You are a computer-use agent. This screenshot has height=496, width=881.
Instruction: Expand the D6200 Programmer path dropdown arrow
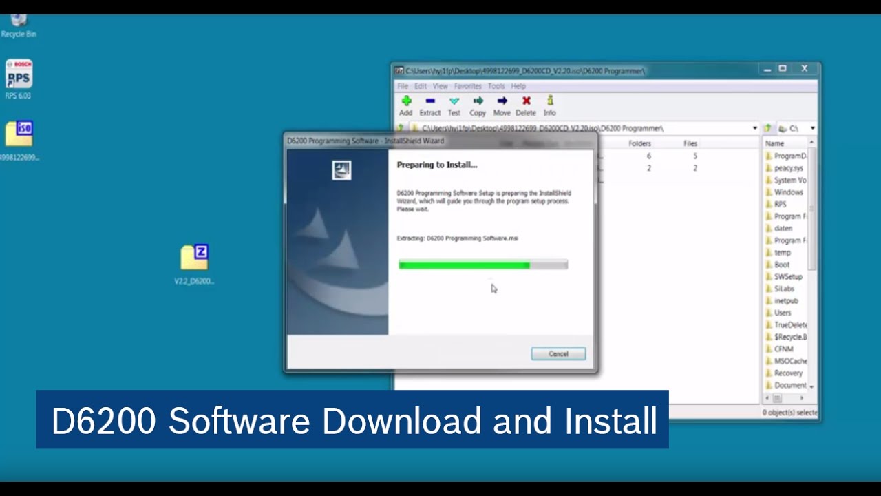coord(754,128)
